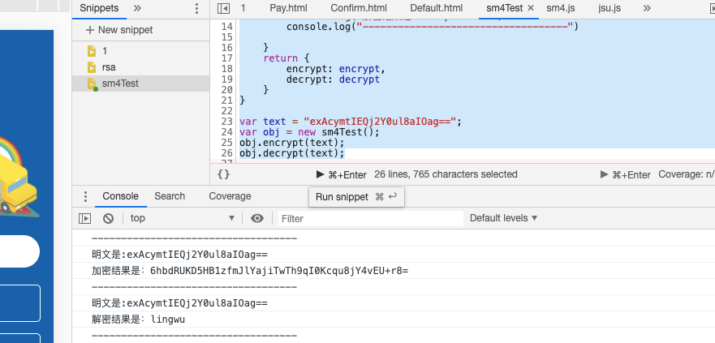715x343 pixels.
Task: Toggle the navigator sidebar icon
Action: [223, 8]
